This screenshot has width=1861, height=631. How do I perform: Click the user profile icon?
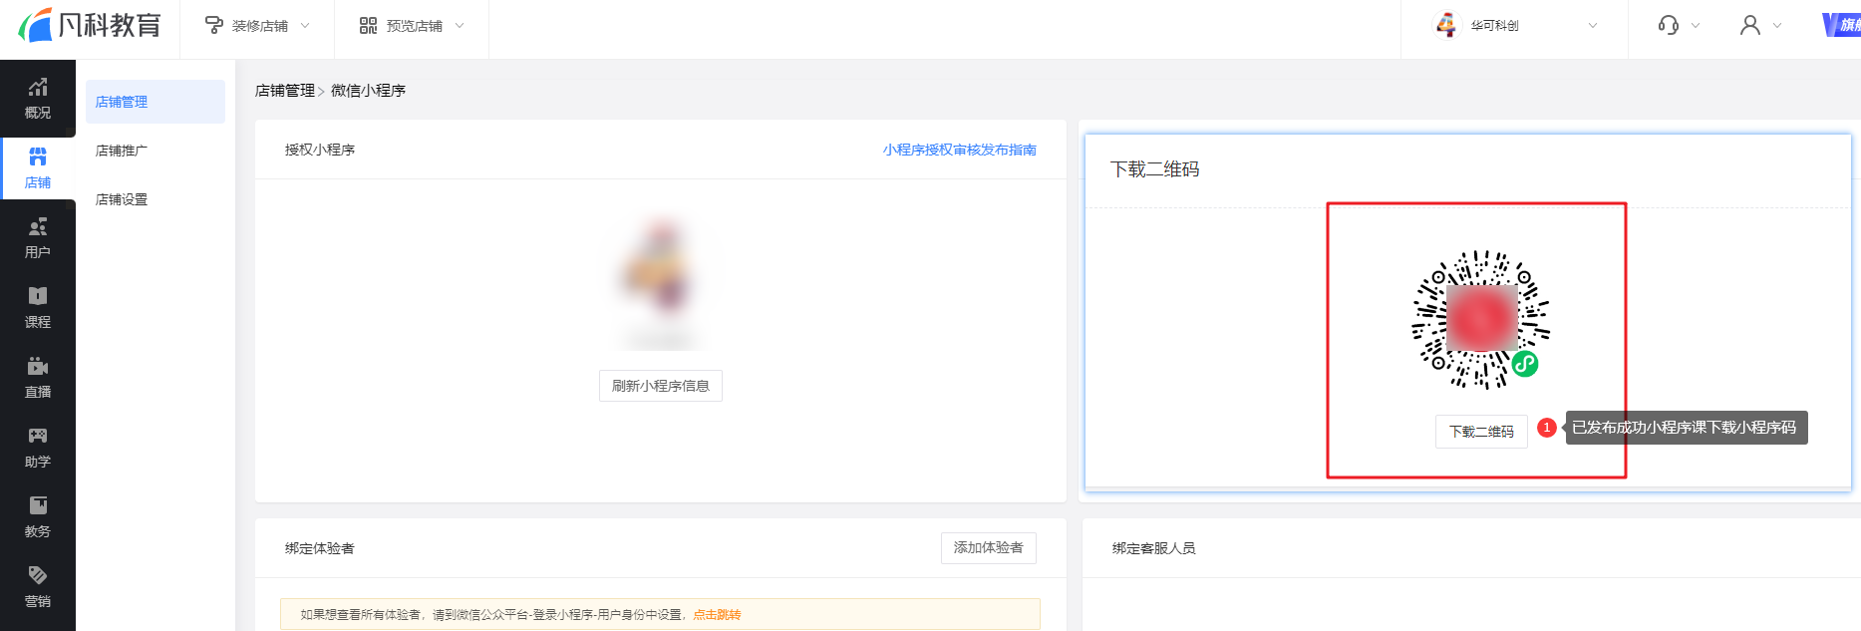tap(1750, 25)
